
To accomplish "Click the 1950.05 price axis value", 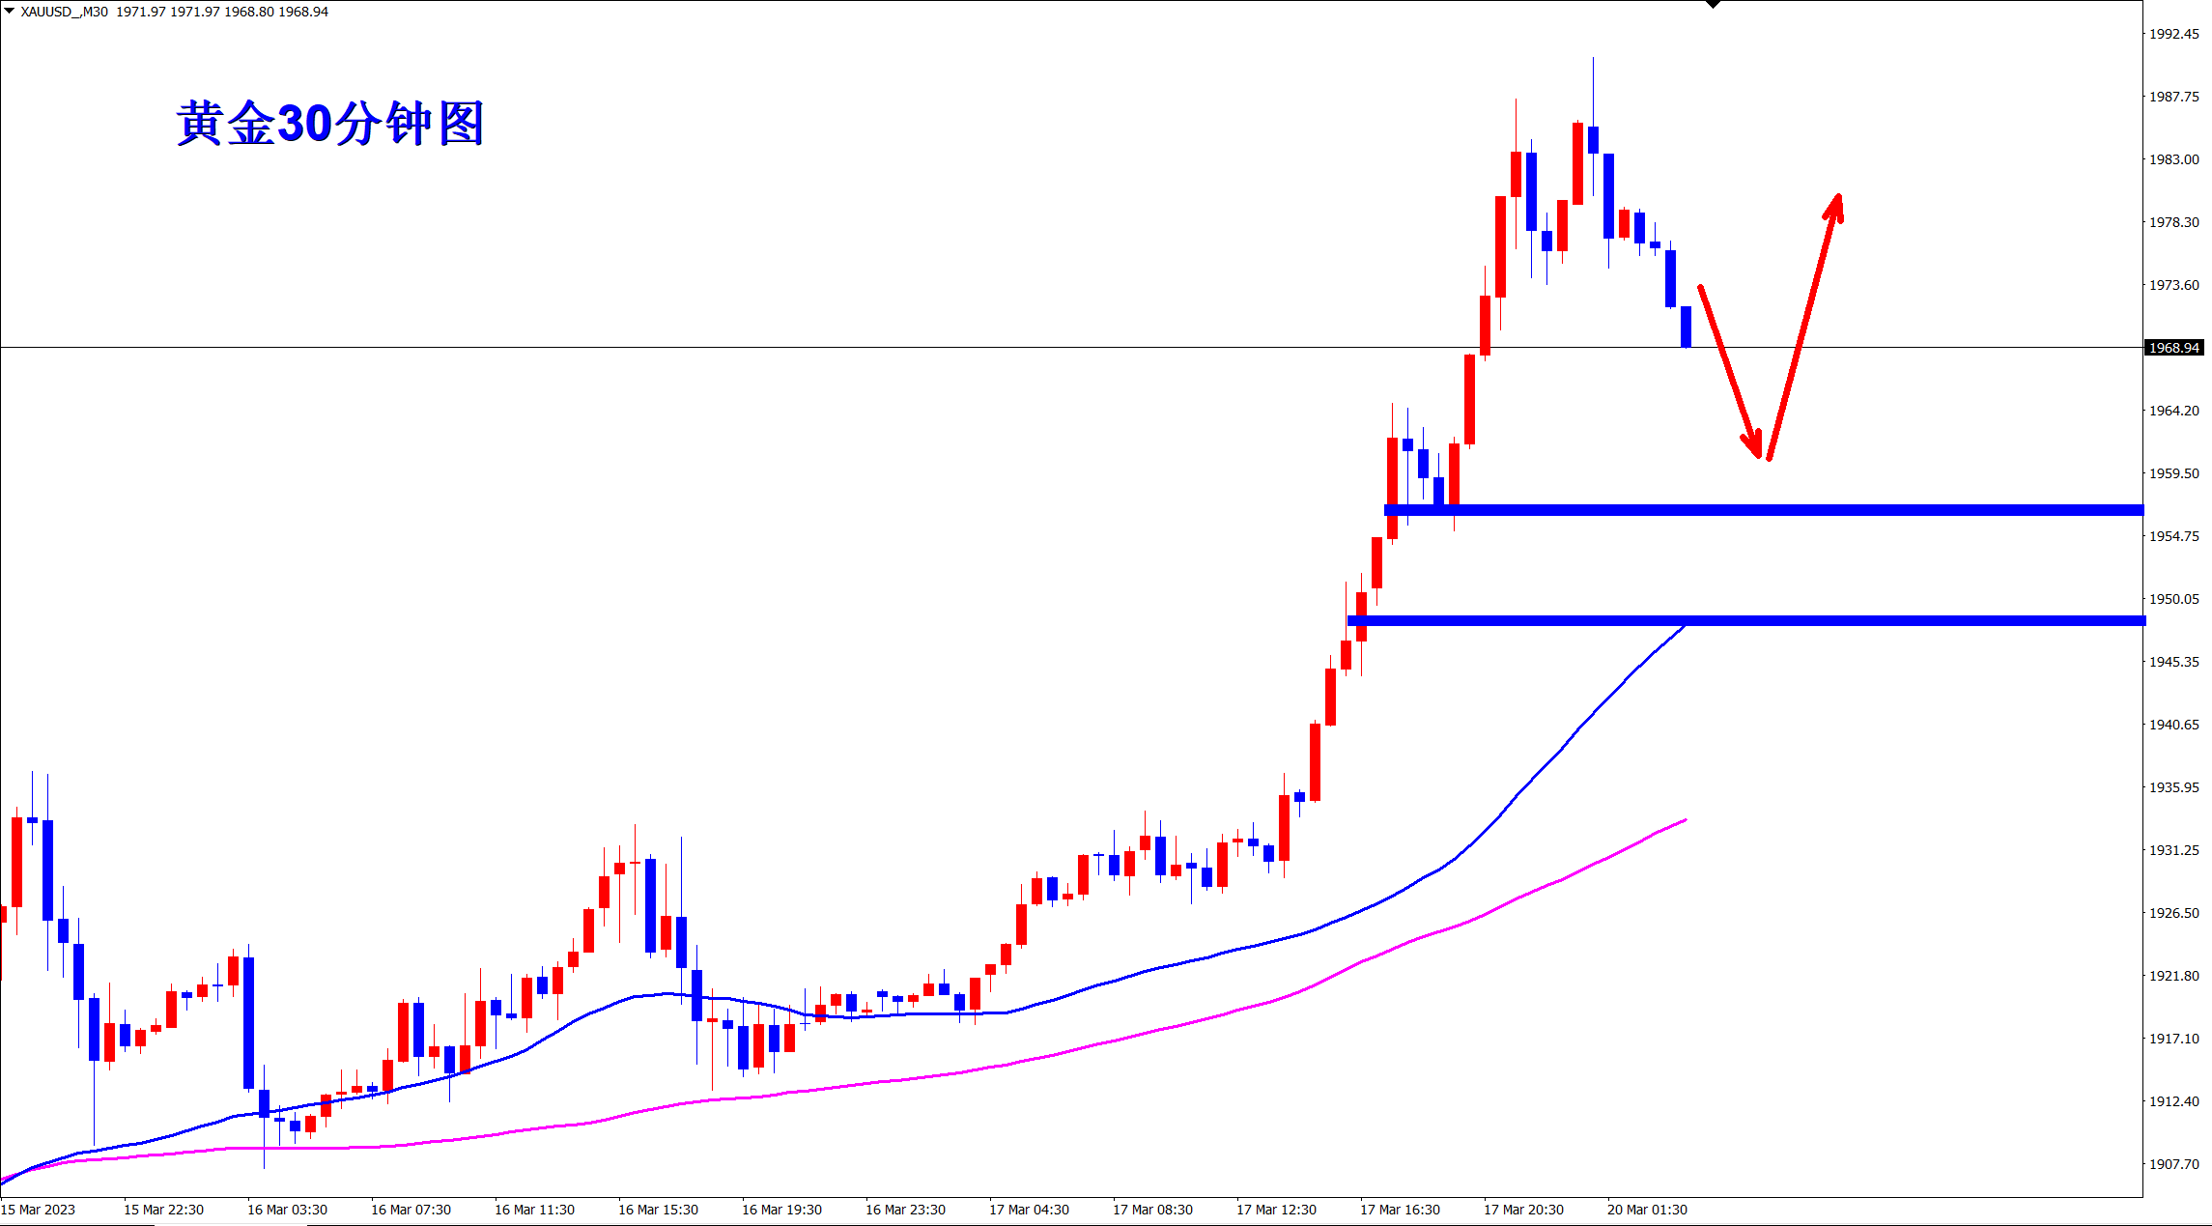I will tap(2173, 599).
